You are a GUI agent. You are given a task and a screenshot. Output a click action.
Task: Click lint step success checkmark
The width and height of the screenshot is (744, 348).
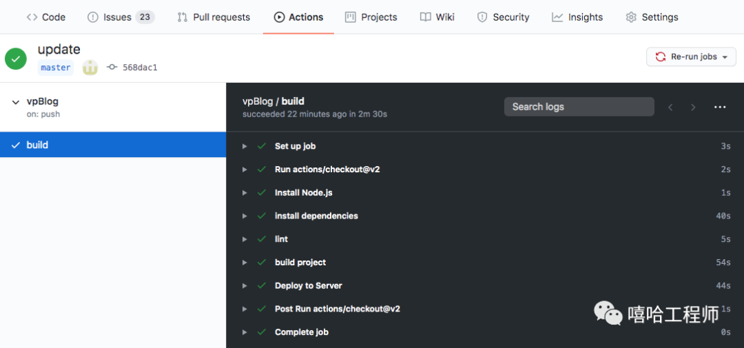tap(262, 239)
